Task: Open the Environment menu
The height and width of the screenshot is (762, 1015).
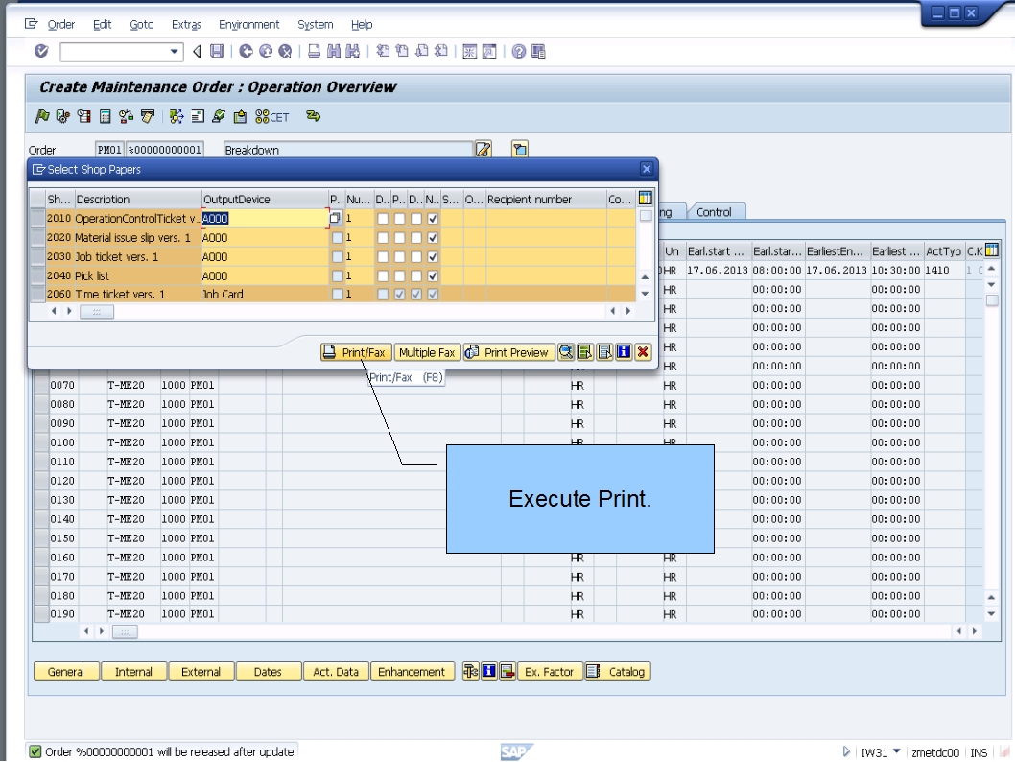Action: coord(249,24)
